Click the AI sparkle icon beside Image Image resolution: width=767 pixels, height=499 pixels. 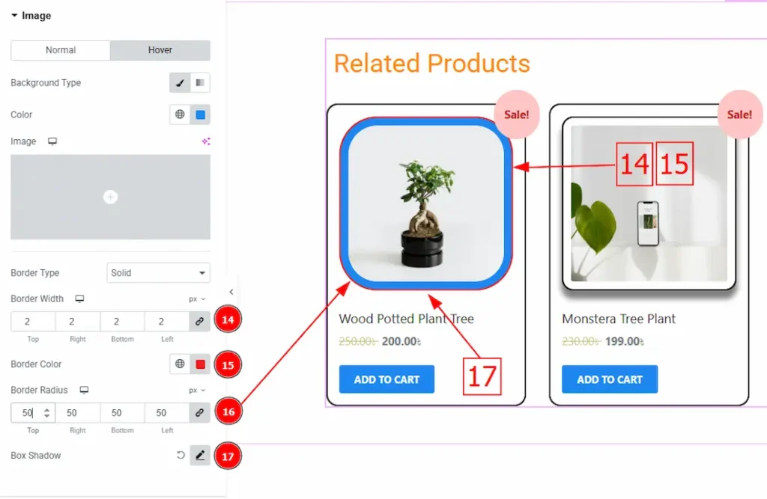pyautogui.click(x=205, y=141)
